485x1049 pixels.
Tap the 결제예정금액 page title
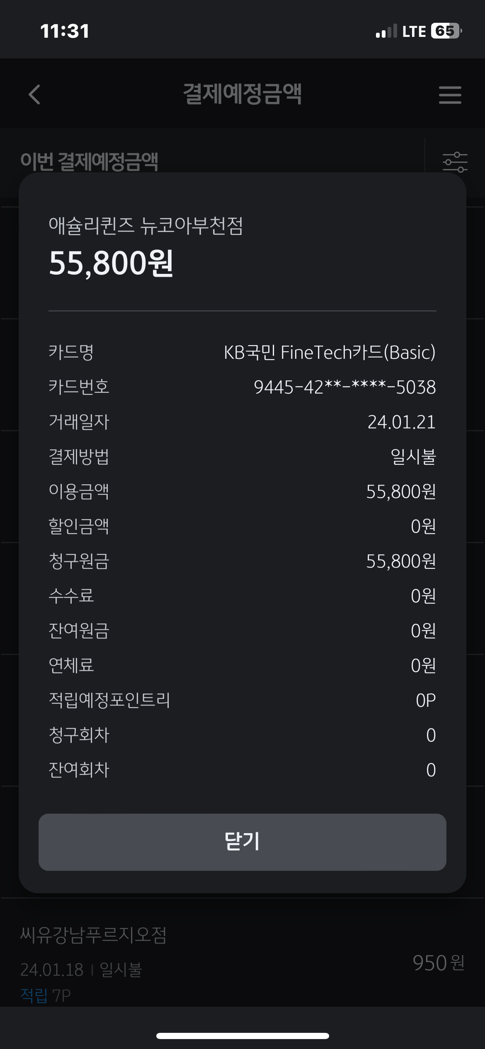tap(242, 94)
